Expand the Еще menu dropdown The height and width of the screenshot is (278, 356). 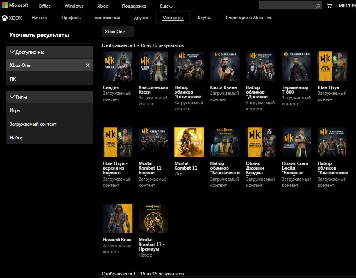click(x=166, y=6)
